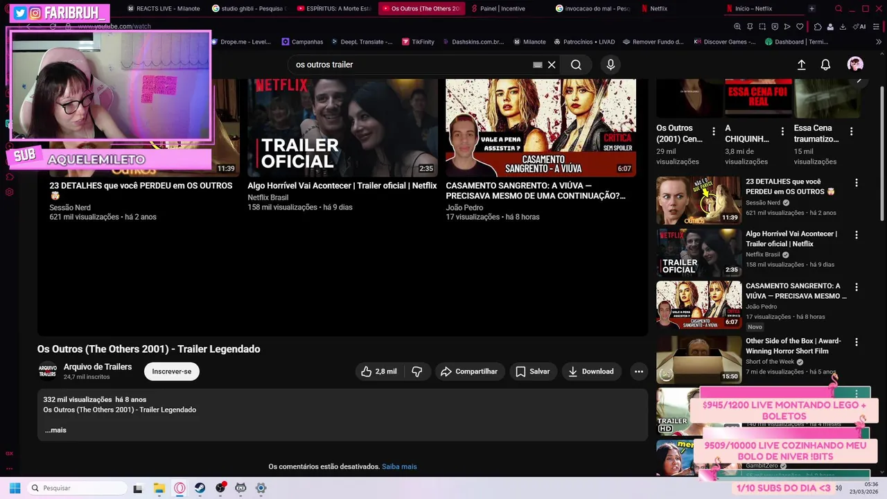887x499 pixels.
Task: Open options menu for Os Outros (2001) card
Action: (714, 131)
